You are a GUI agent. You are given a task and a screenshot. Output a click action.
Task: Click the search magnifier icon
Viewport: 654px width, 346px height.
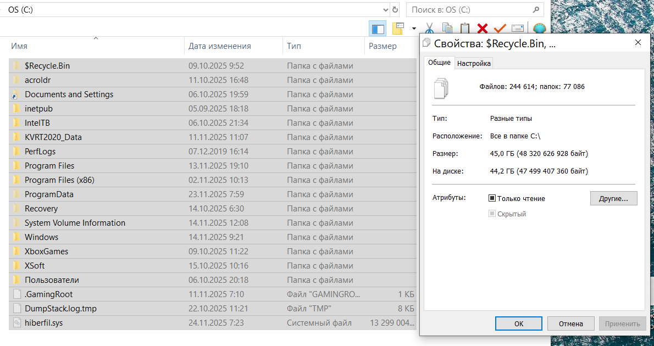[536, 9]
